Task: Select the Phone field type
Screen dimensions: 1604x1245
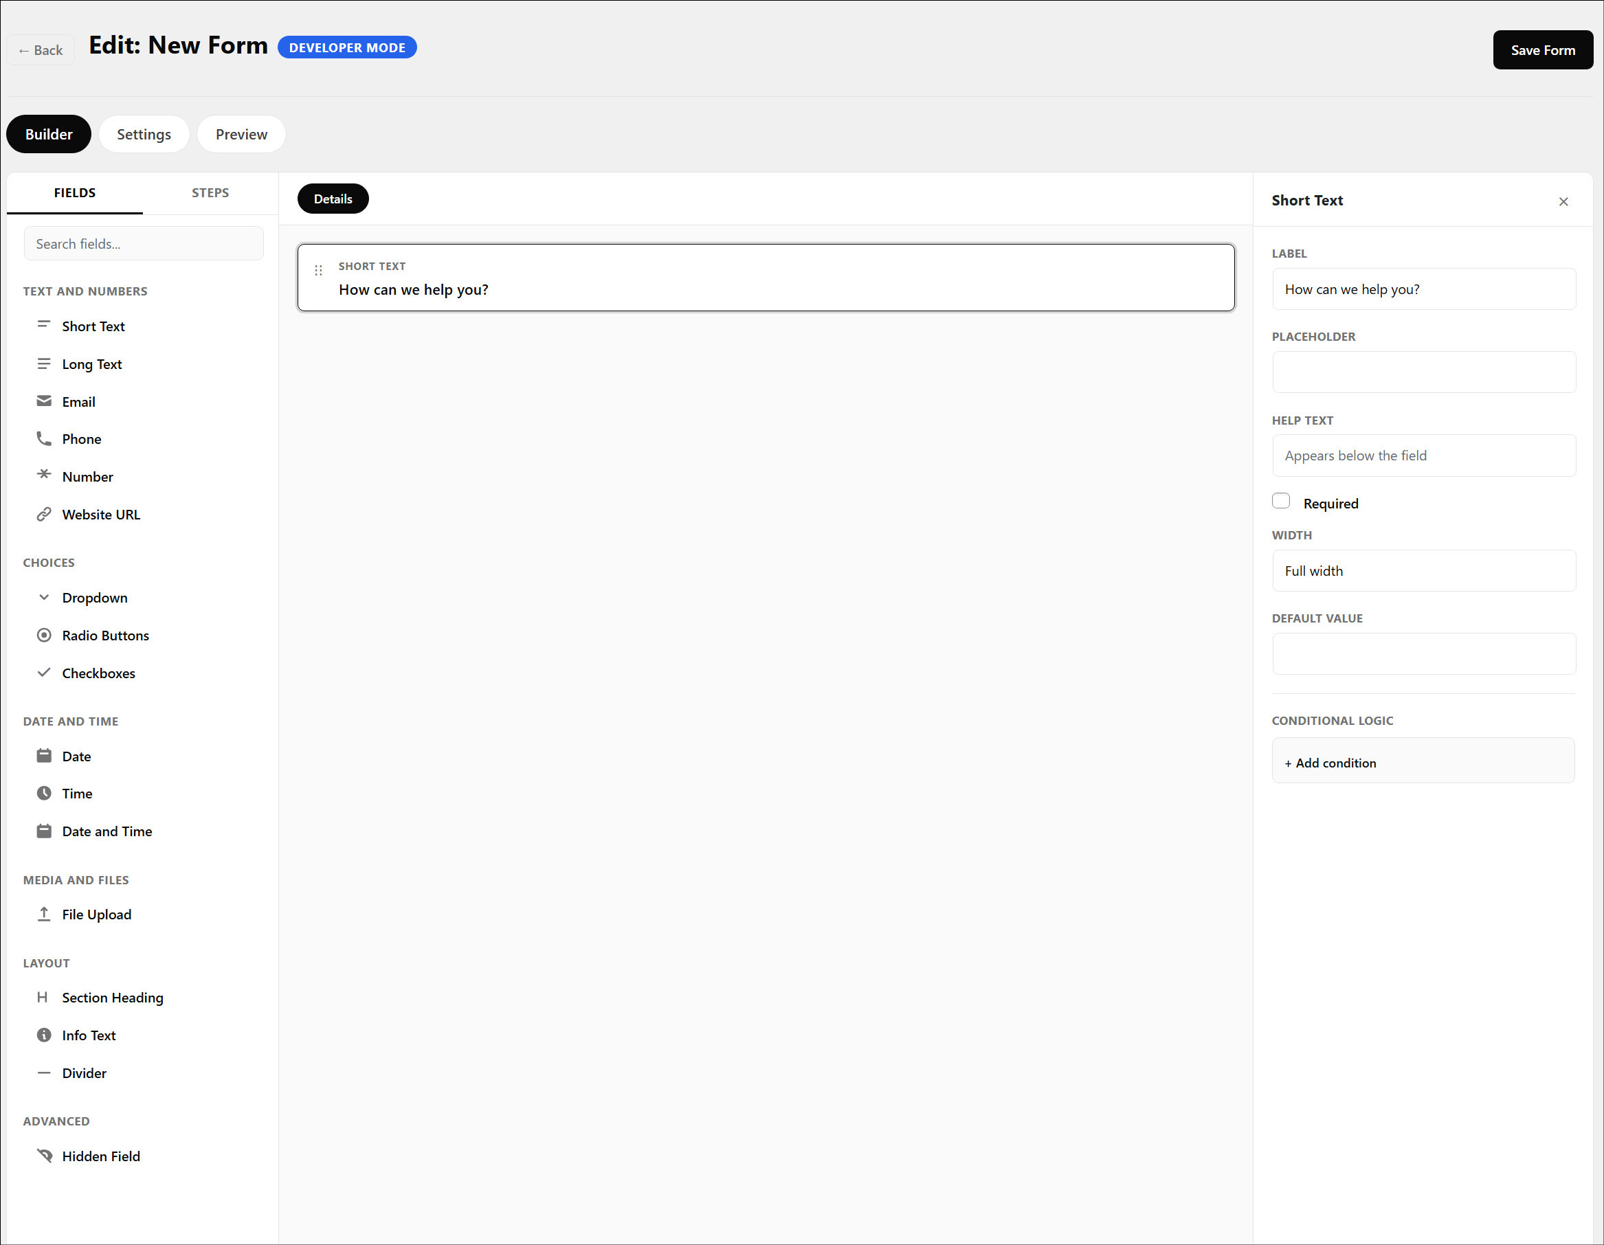Action: [81, 439]
